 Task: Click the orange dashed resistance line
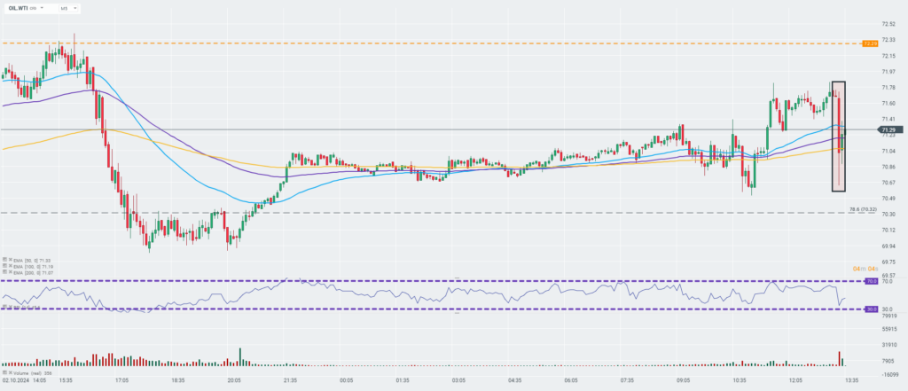(x=443, y=43)
